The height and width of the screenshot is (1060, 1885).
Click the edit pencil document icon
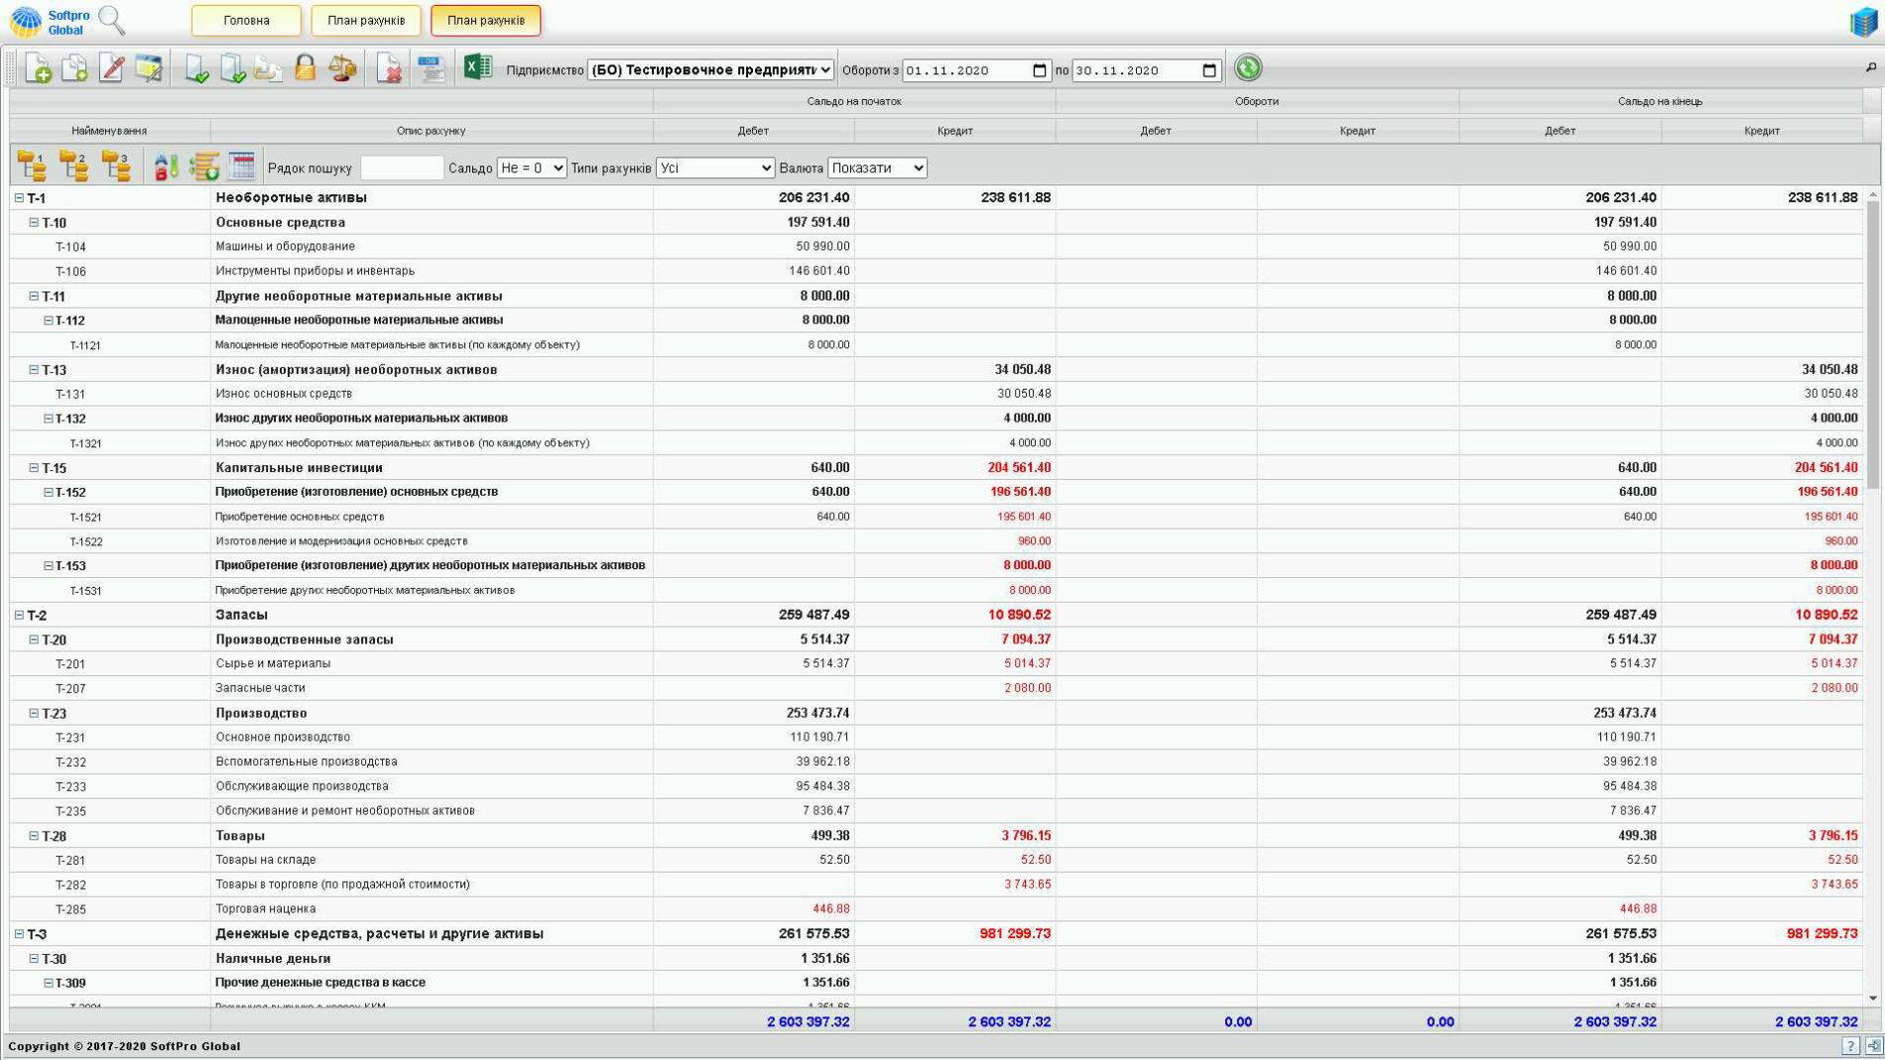[x=111, y=68]
